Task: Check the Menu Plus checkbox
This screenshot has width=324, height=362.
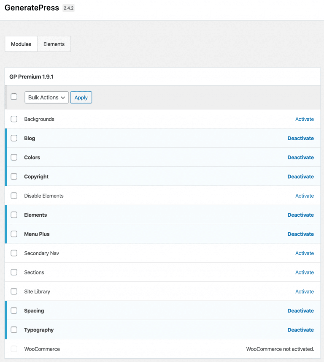Action: point(14,234)
